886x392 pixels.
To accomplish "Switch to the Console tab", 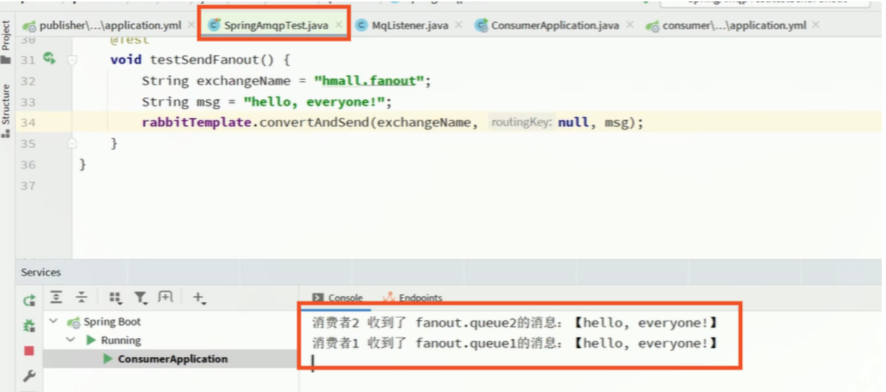I will pyautogui.click(x=337, y=297).
